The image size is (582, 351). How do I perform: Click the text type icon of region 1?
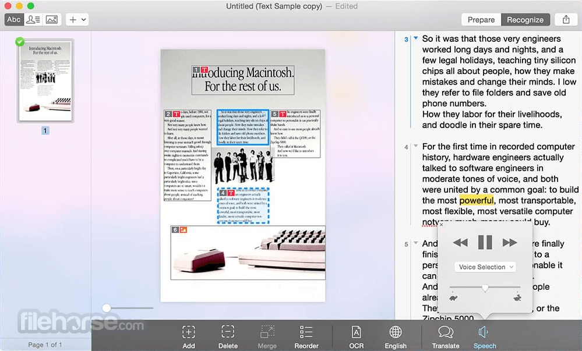[204, 70]
